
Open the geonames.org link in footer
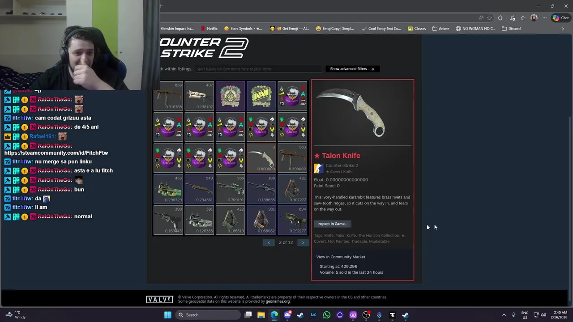pyautogui.click(x=278, y=301)
